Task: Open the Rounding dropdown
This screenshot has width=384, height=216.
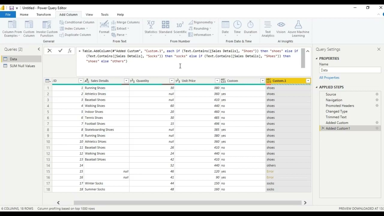Action: coord(200,28)
